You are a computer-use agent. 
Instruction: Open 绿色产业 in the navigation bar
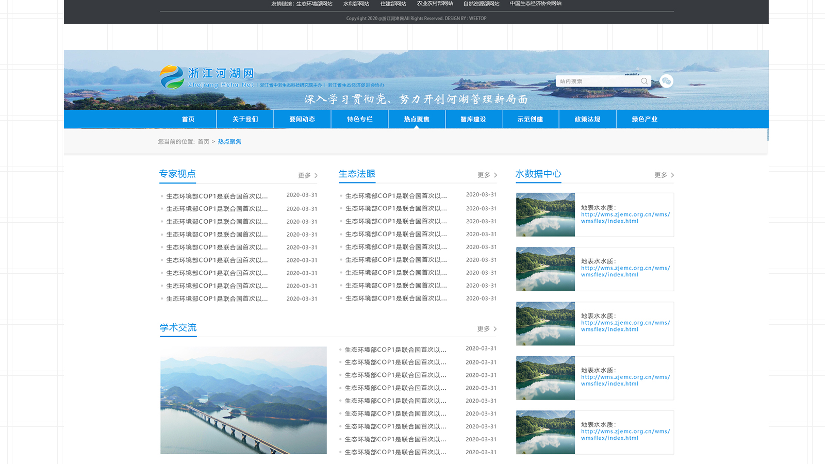pos(645,119)
